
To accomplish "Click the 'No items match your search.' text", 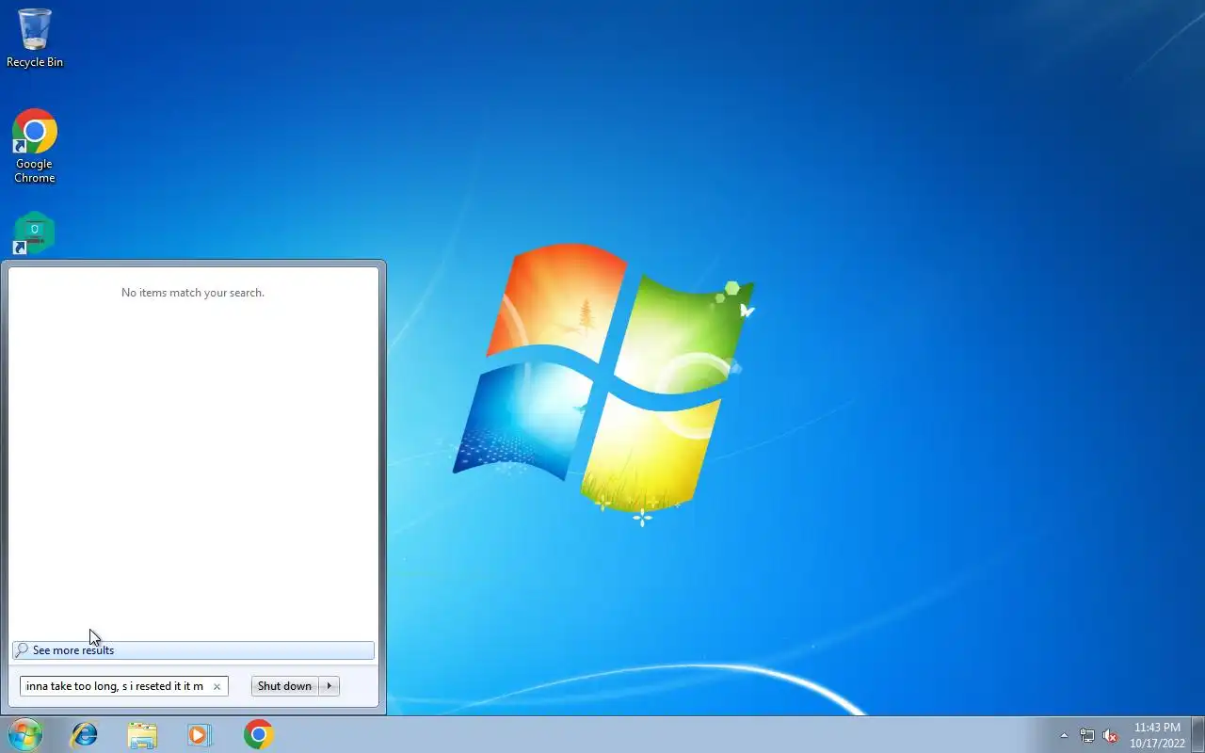I will [x=193, y=293].
